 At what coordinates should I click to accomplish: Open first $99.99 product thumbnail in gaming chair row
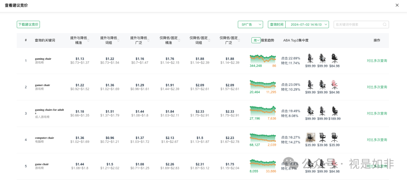click(310, 59)
